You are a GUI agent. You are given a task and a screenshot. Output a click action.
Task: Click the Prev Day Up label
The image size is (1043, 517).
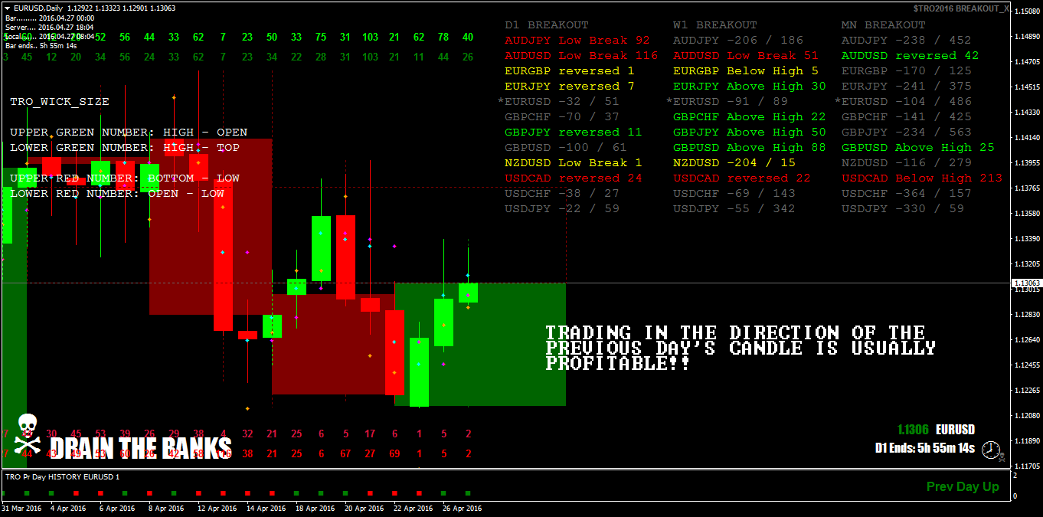(963, 486)
